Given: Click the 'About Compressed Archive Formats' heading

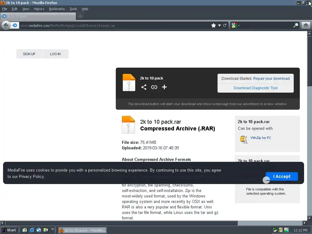Looking at the screenshot, I should pos(156,159).
